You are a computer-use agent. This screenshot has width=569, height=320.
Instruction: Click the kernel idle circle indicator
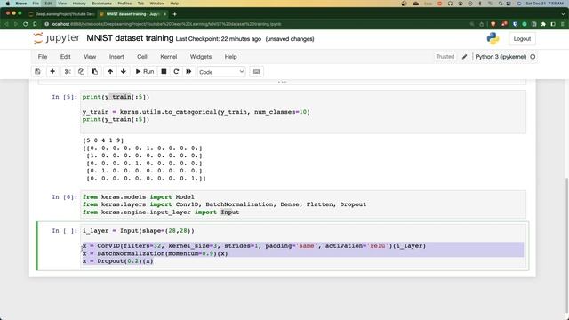click(533, 57)
